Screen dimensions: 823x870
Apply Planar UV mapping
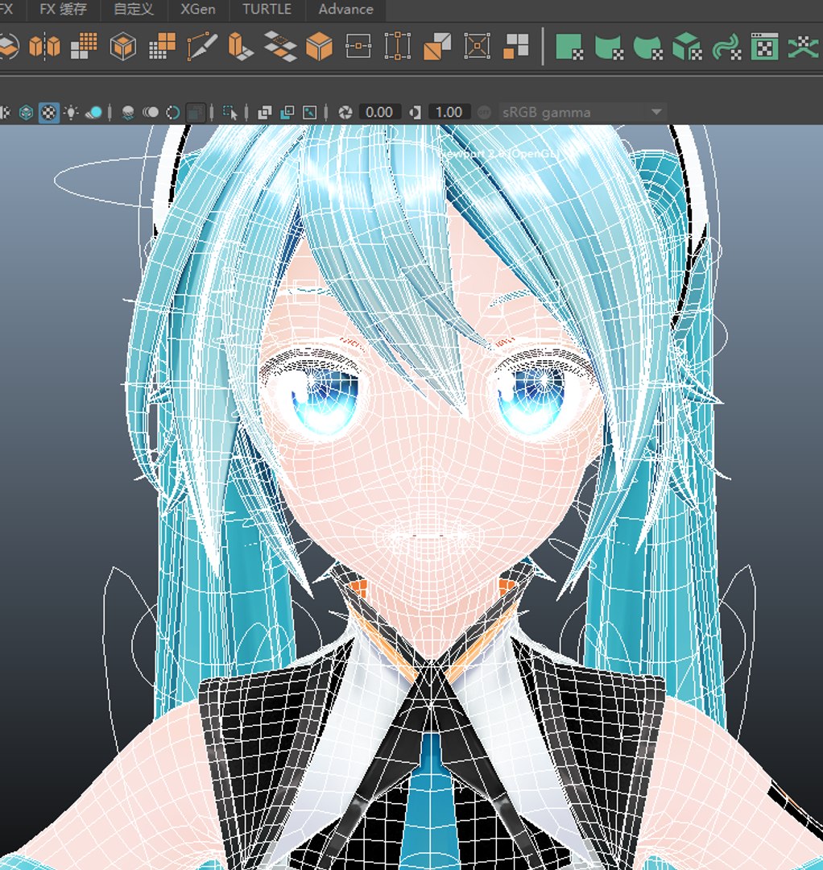(569, 47)
